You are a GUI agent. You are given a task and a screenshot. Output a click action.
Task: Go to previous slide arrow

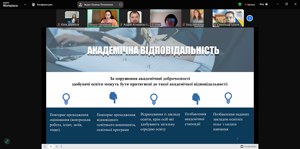[45, 146]
